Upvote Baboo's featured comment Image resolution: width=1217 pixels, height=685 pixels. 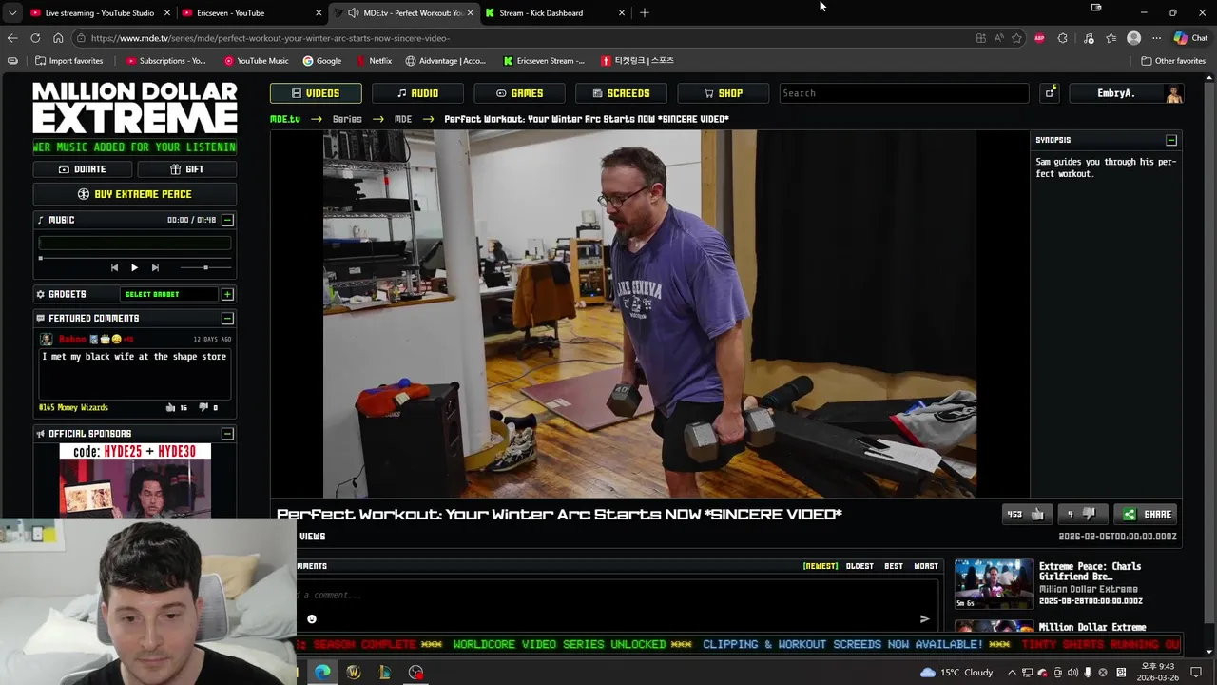click(x=170, y=408)
